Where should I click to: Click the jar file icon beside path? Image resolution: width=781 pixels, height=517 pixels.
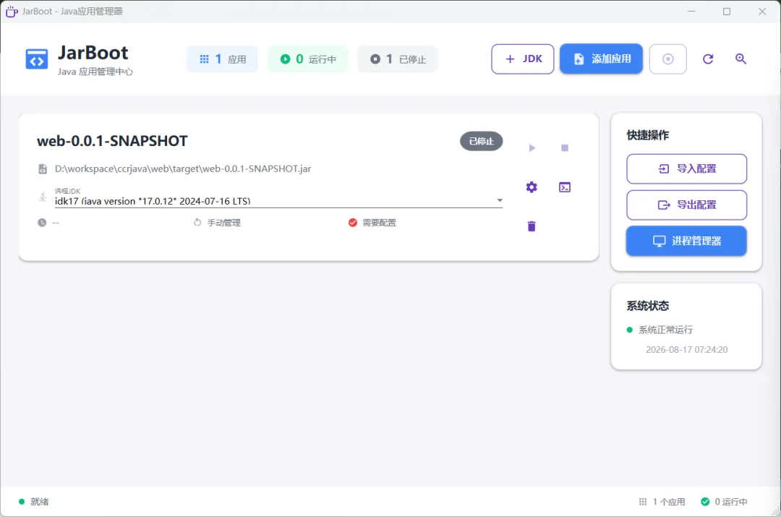click(43, 169)
